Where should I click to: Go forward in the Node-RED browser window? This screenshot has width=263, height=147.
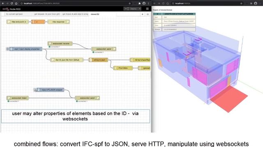7,3
